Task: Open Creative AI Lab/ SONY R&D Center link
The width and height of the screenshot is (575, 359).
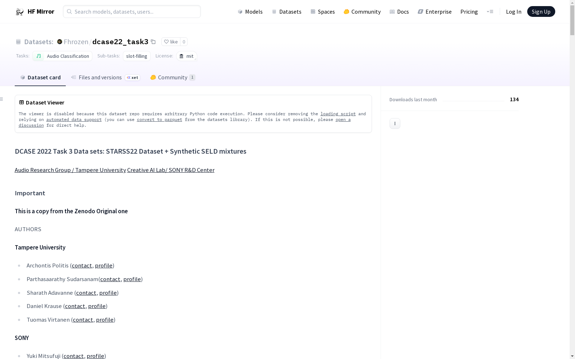Action: [x=171, y=170]
